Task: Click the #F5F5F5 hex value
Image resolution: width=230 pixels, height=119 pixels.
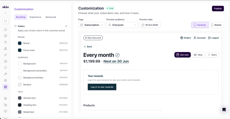Action: (x=64, y=78)
